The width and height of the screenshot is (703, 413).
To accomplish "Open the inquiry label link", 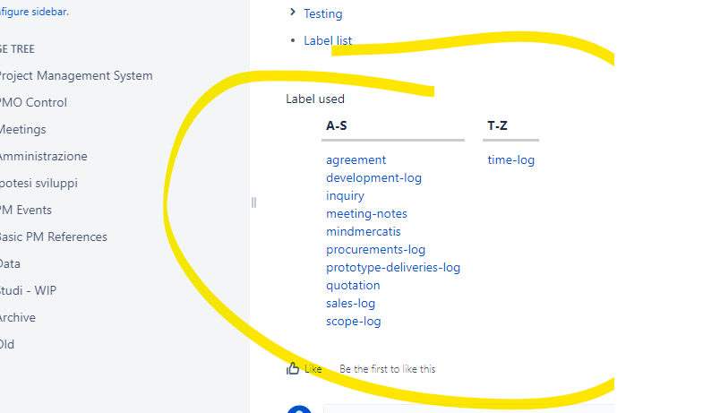I will [345, 196].
